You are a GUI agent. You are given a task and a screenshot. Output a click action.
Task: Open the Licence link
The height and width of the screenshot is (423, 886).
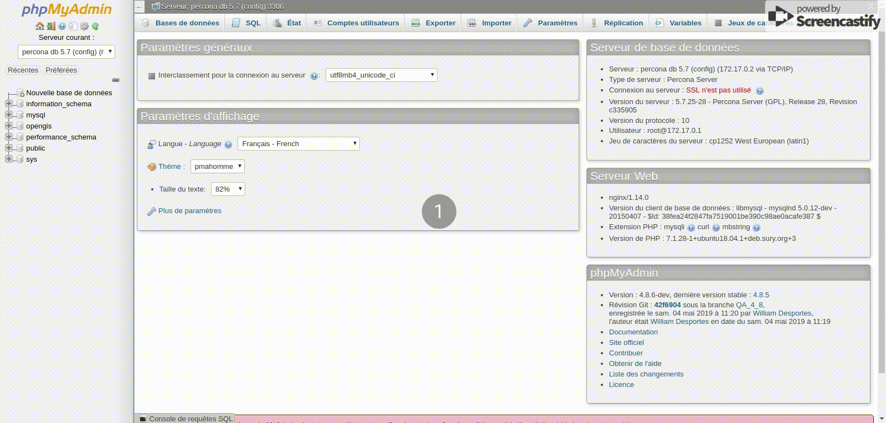[x=621, y=385]
